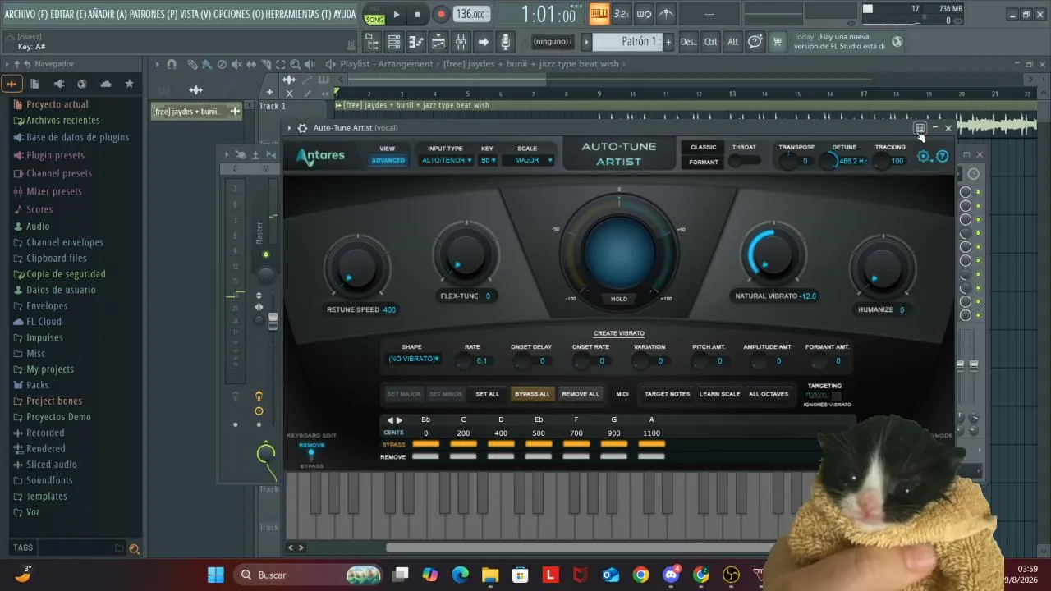This screenshot has width=1051, height=591.
Task: Start playback with the play button
Action: [x=397, y=14]
